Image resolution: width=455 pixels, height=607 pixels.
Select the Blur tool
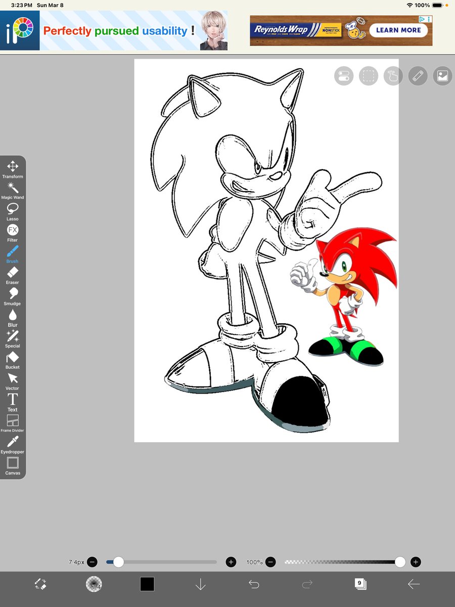click(x=13, y=318)
